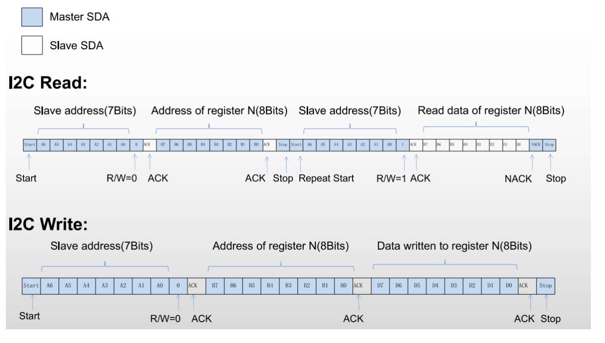The image size is (605, 343).
Task: Click the B7 cell in the write sequence
Action: click(x=215, y=286)
